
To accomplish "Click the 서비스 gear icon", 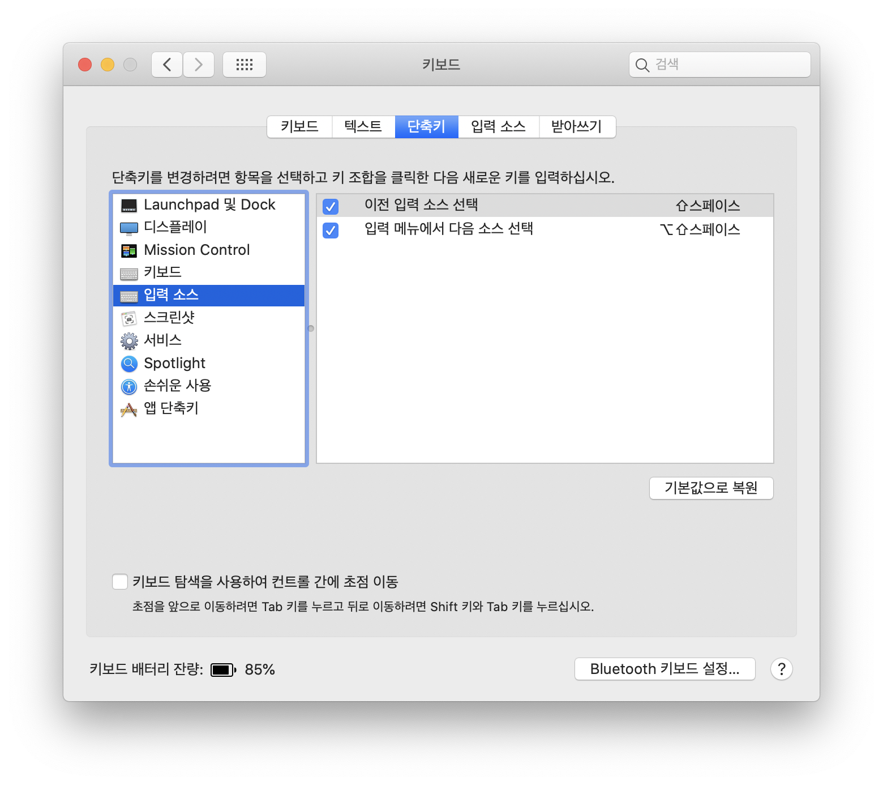I will pyautogui.click(x=129, y=341).
